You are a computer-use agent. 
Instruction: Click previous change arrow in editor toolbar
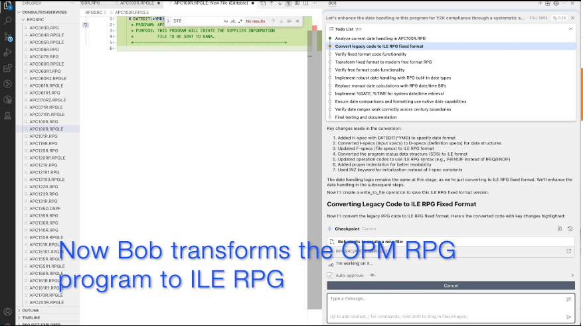coord(272,3)
